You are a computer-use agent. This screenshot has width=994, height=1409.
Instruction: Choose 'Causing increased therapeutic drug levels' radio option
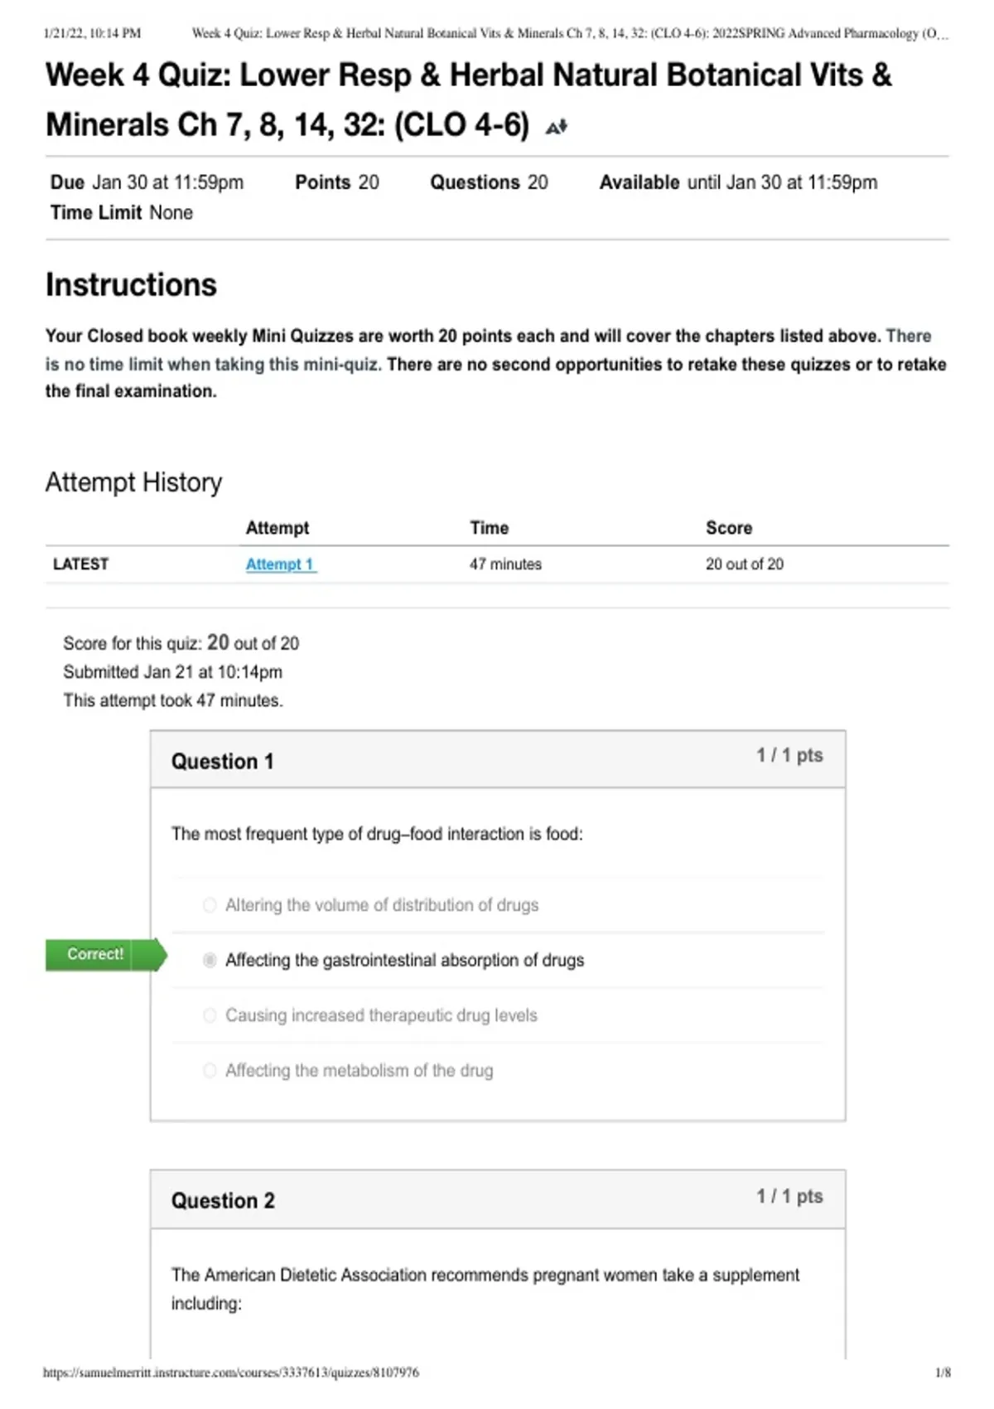(x=210, y=1015)
